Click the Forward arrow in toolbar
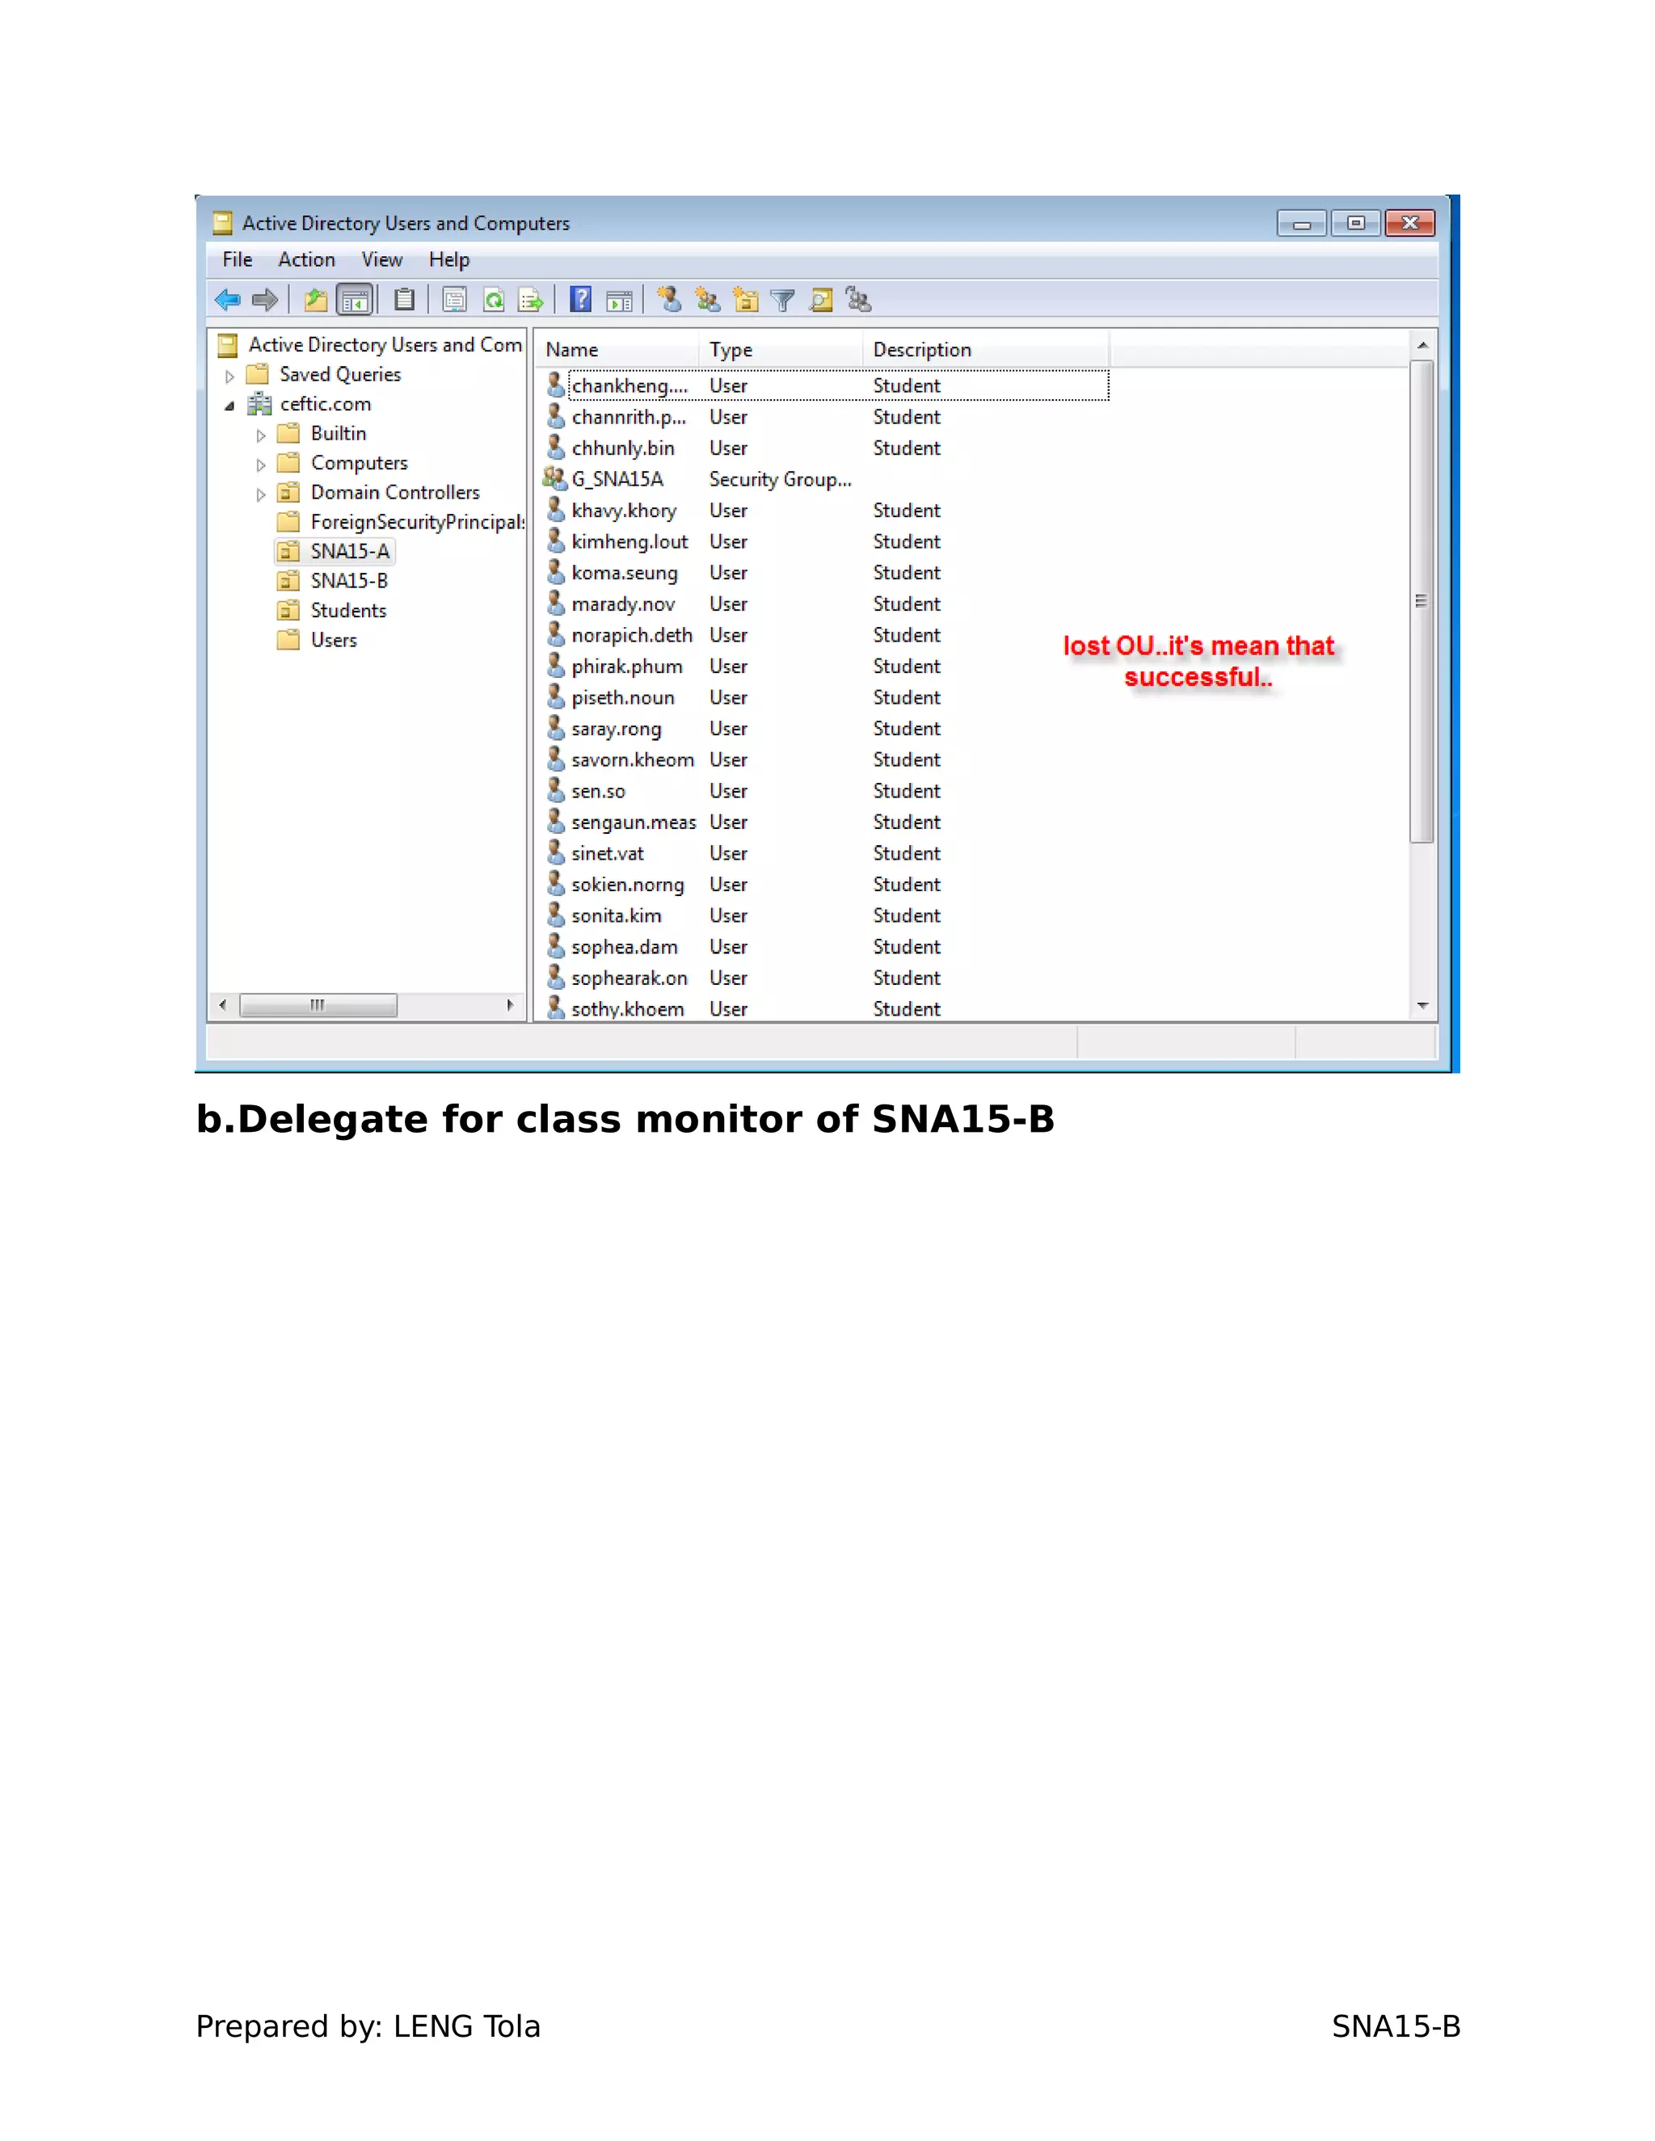 tap(265, 300)
